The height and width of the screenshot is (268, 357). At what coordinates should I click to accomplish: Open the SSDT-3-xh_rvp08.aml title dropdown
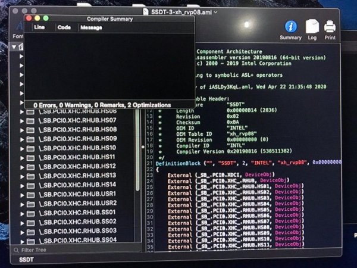[215, 12]
